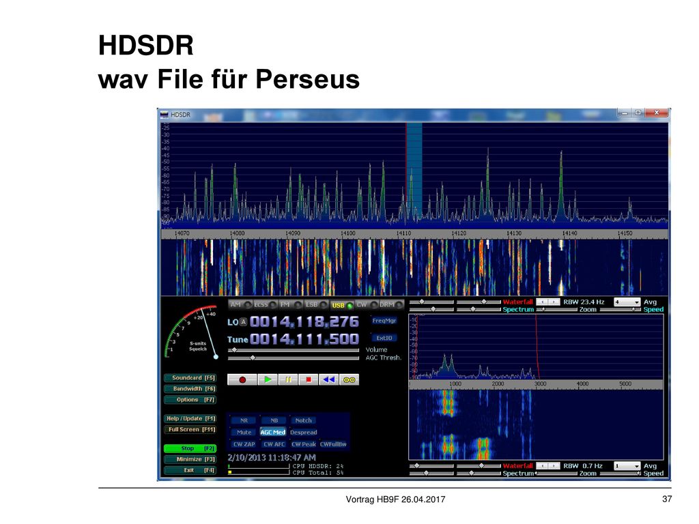Click upper RBW left arrow button

point(542,302)
